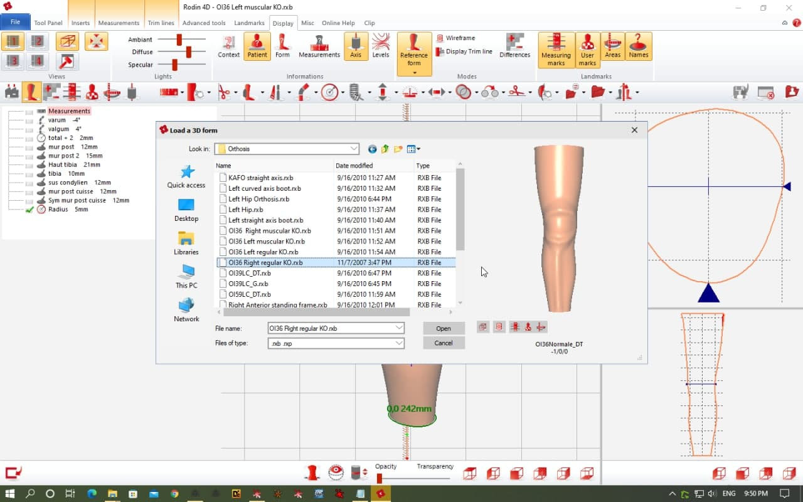
Task: Open the Trim lines menu
Action: coord(160,23)
